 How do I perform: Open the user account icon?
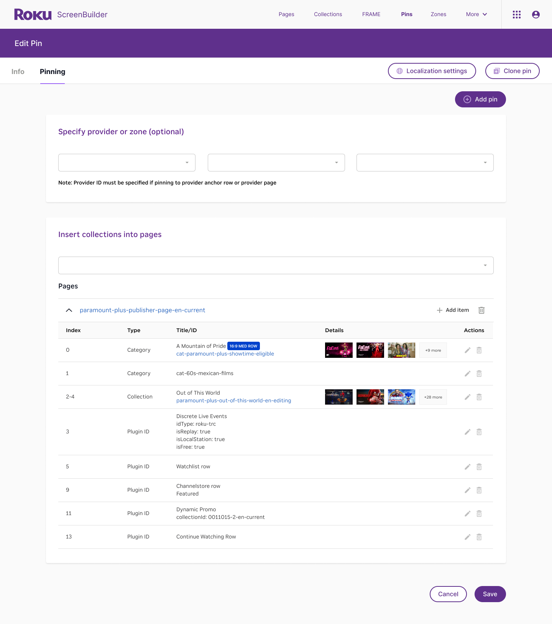pyautogui.click(x=536, y=15)
